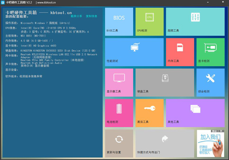Open the BIOS工具 tile
The width and height of the screenshot is (229, 160).
point(119,22)
